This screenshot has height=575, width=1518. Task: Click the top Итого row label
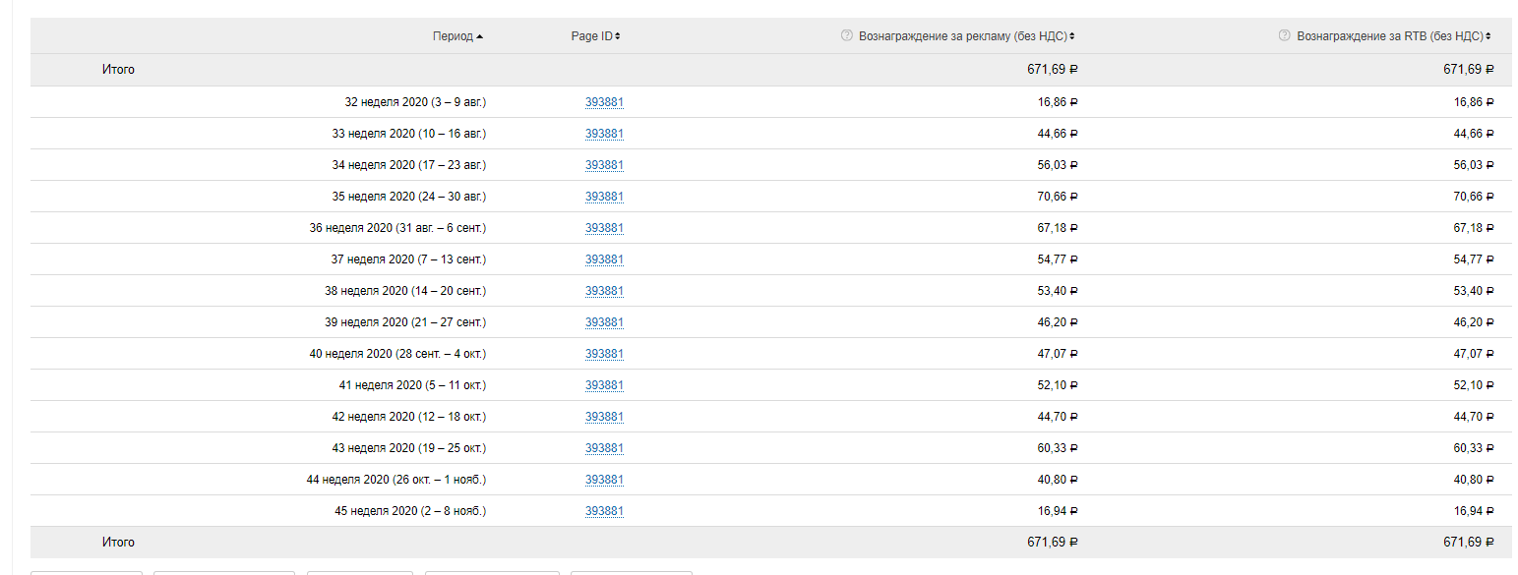click(118, 70)
